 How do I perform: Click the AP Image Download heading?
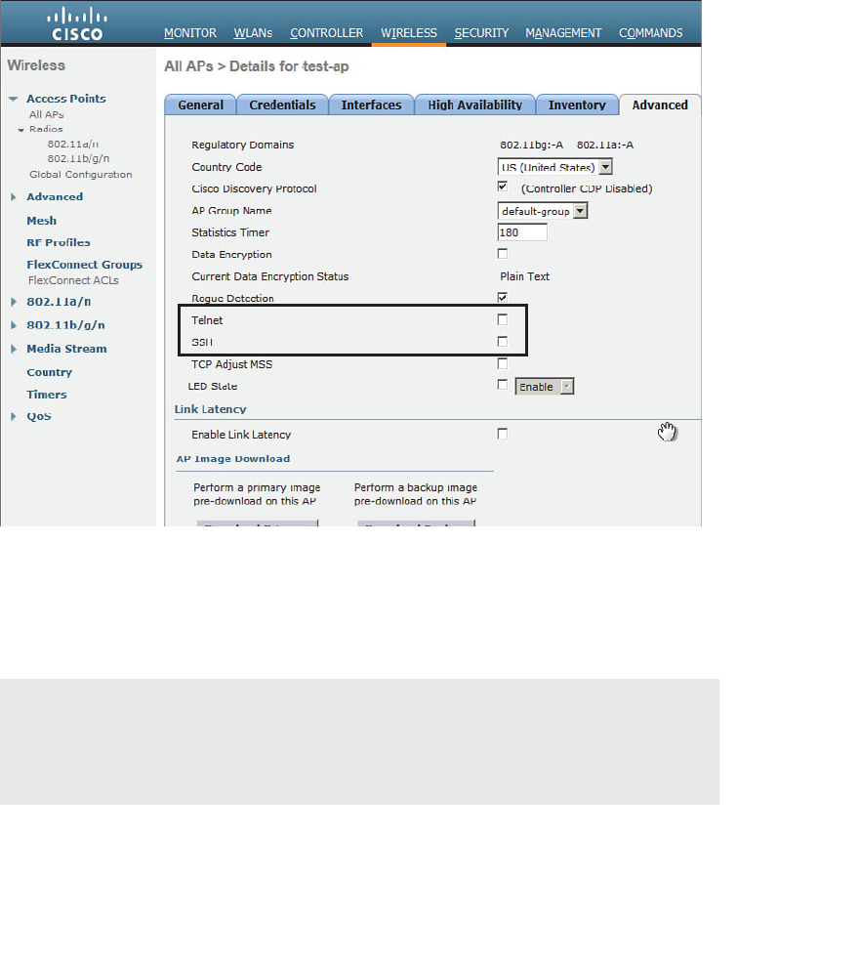pyautogui.click(x=233, y=459)
